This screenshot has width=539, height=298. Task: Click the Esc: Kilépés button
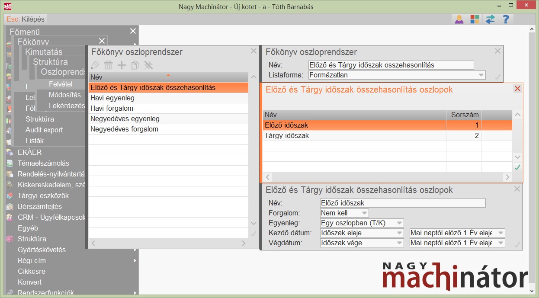[26, 19]
